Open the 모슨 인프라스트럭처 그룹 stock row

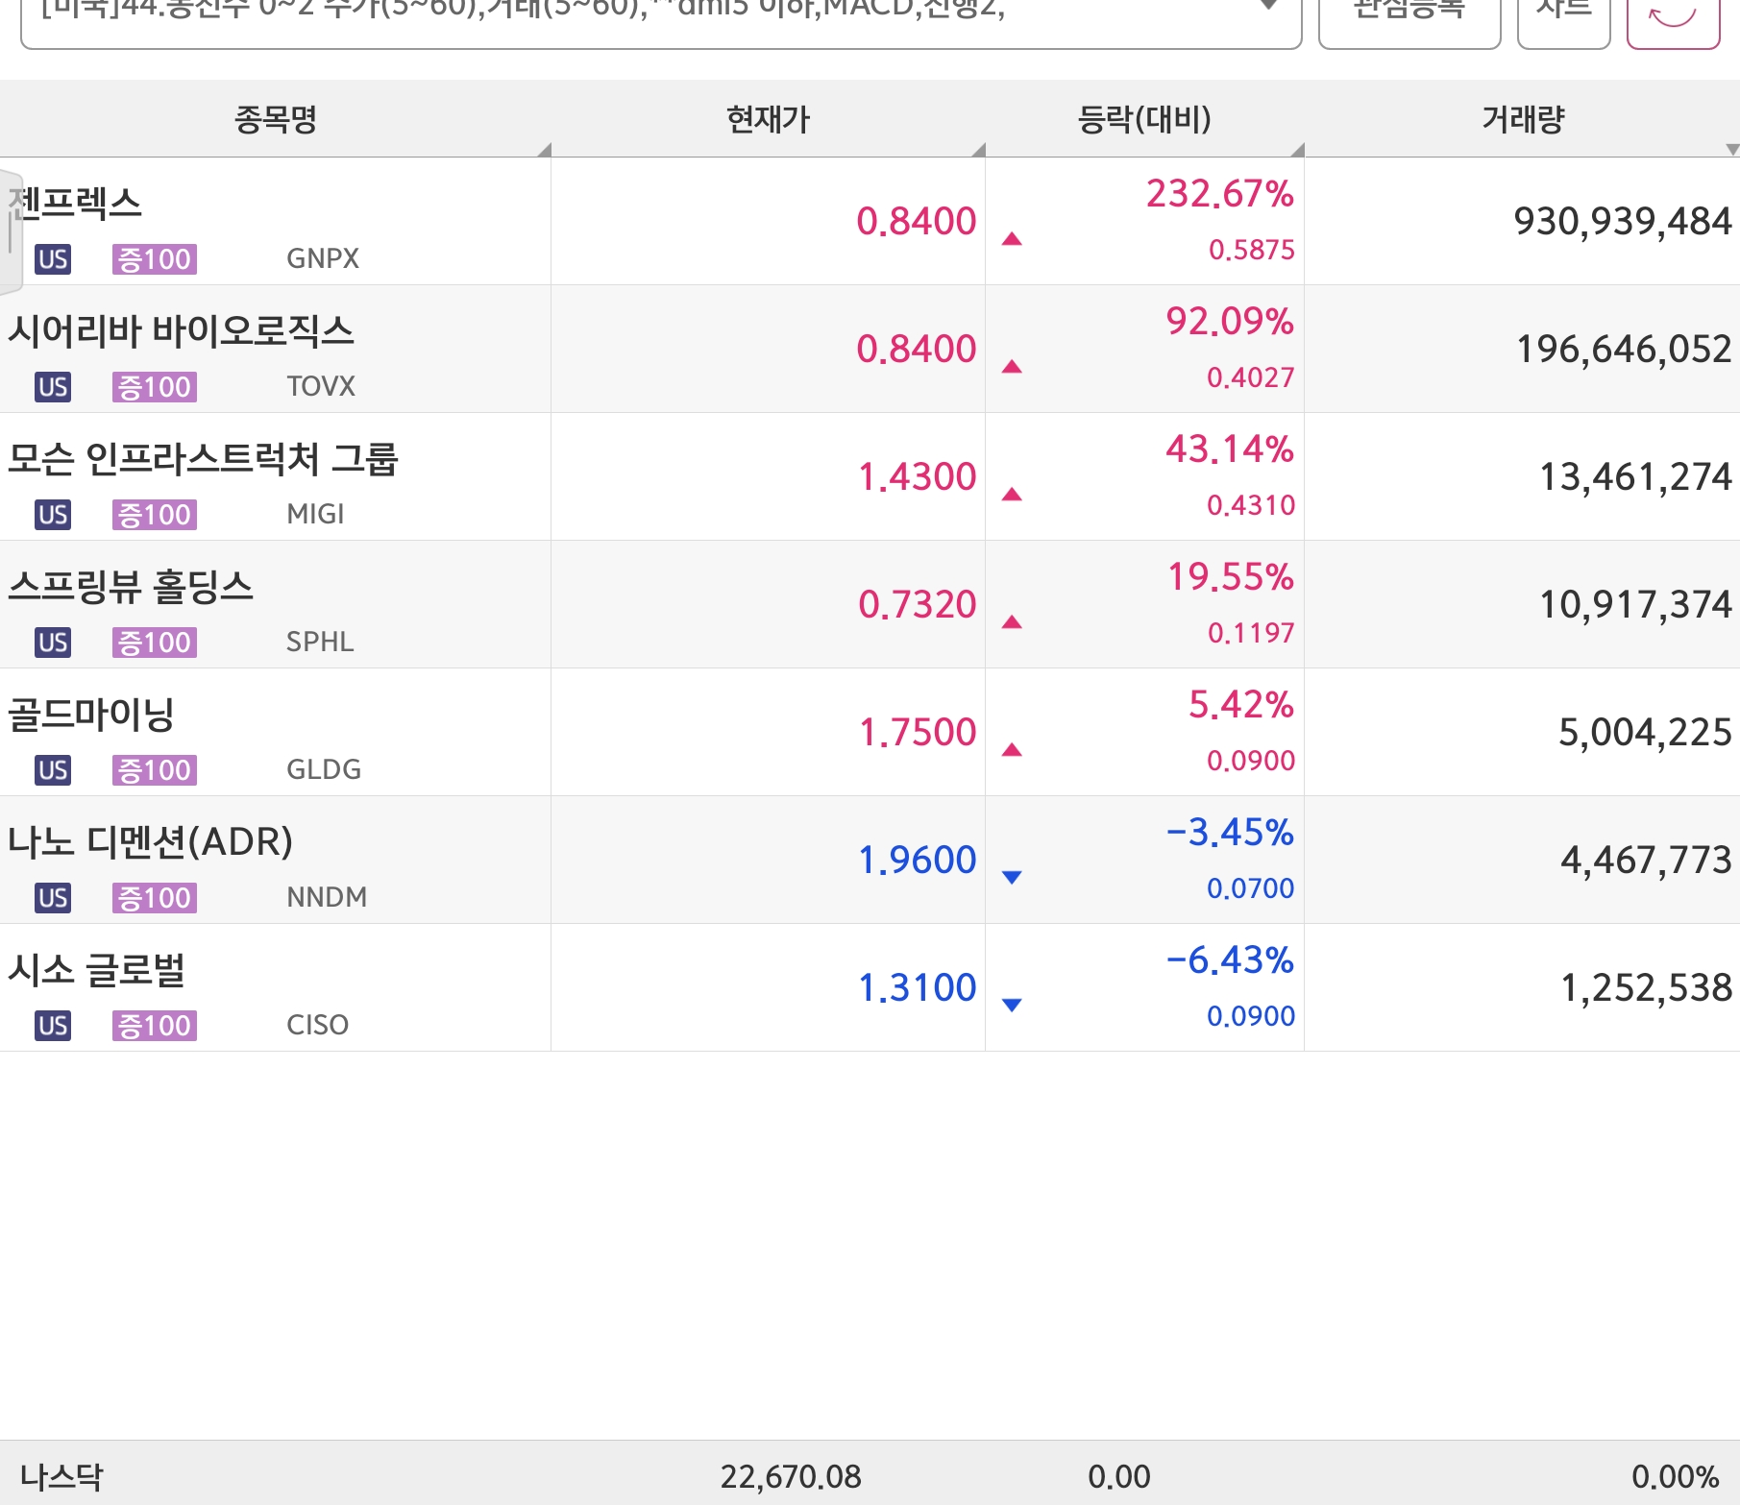click(x=870, y=476)
